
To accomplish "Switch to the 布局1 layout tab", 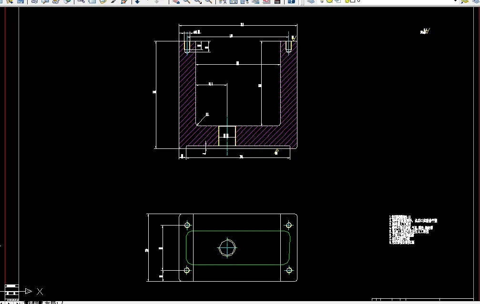I will click(51, 303).
